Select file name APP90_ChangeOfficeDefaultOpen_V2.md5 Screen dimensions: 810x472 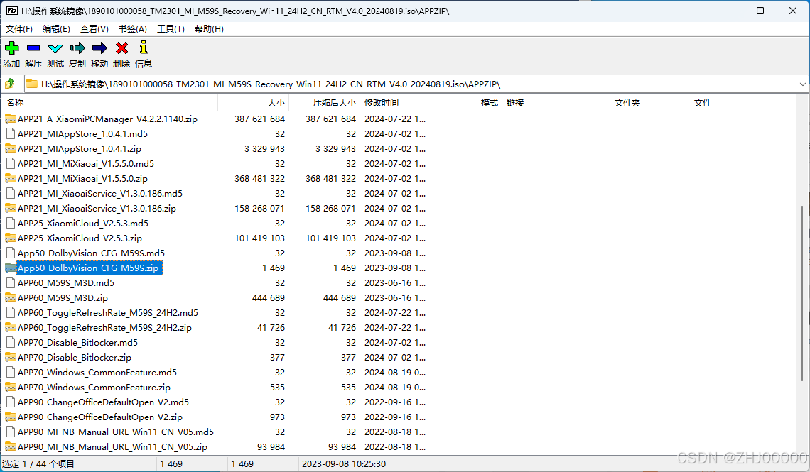pyautogui.click(x=103, y=402)
